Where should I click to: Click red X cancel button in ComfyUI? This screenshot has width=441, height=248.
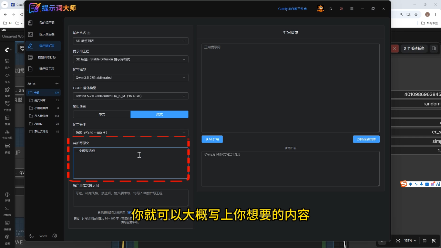click(x=394, y=49)
